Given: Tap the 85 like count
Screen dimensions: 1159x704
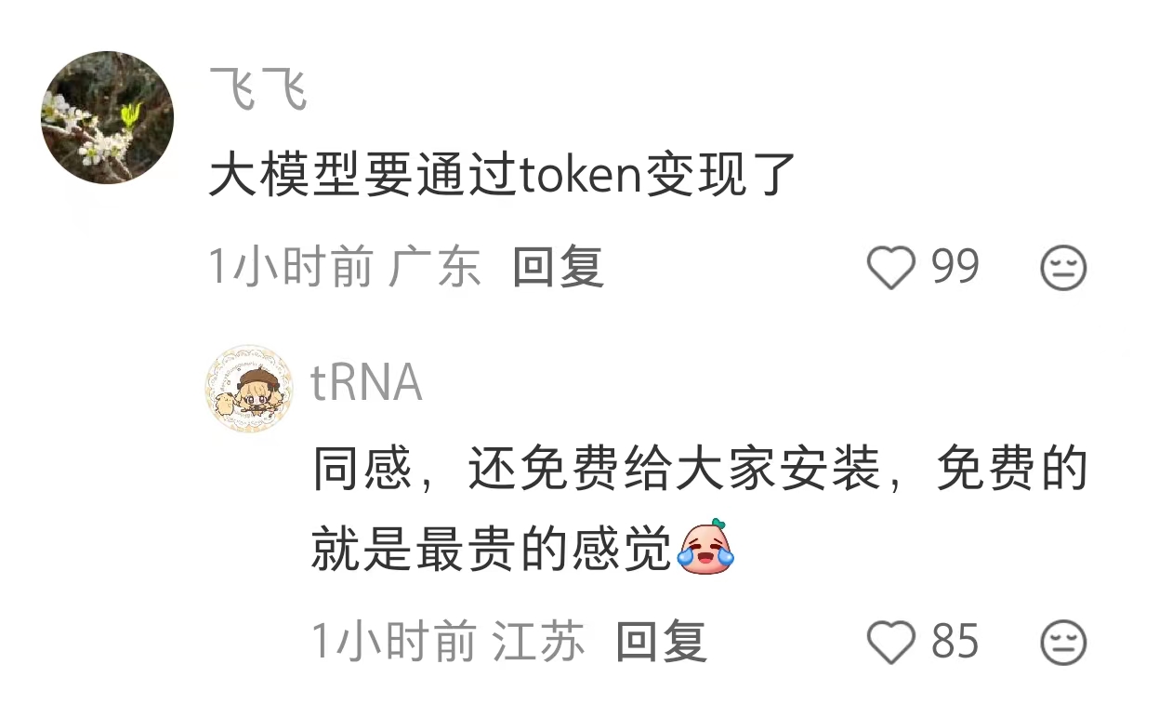Looking at the screenshot, I should click(955, 642).
